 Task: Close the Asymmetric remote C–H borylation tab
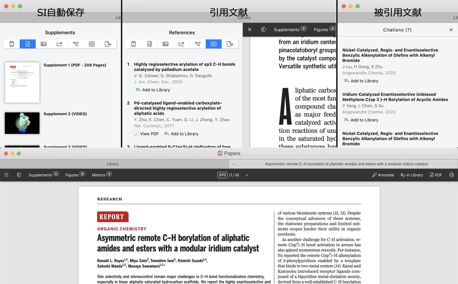(234, 164)
